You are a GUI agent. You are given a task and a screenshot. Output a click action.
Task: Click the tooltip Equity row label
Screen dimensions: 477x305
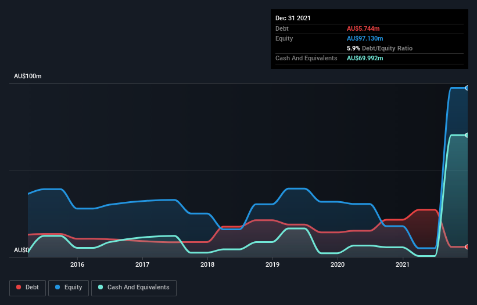284,38
